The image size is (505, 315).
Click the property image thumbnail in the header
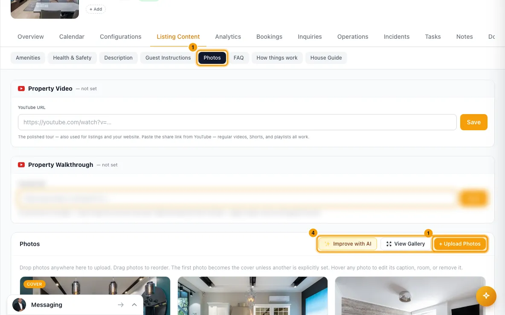point(45,9)
